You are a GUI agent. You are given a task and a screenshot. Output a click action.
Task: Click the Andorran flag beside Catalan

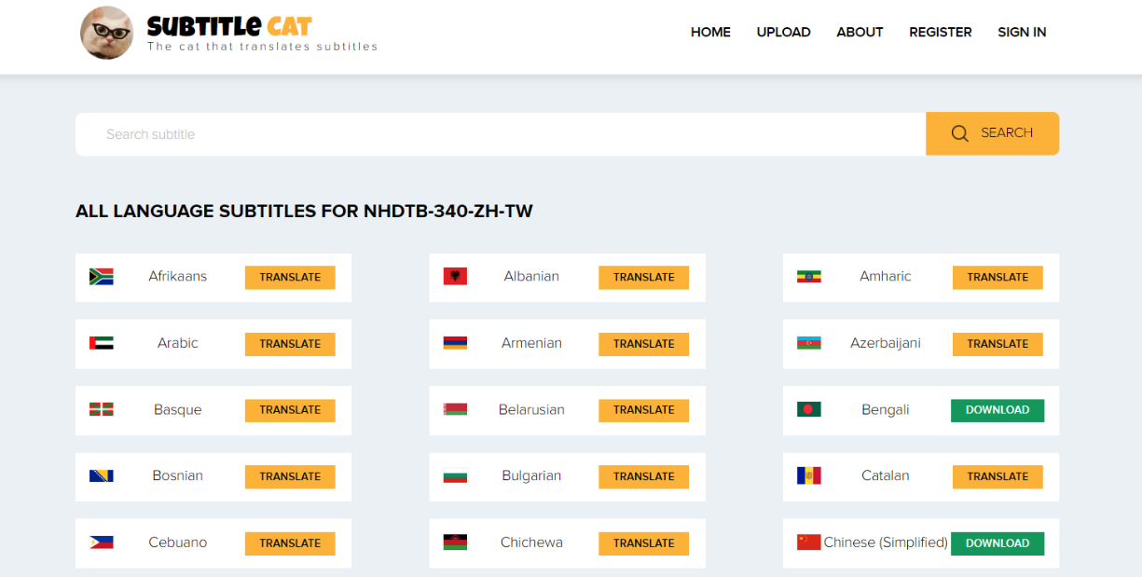(809, 476)
